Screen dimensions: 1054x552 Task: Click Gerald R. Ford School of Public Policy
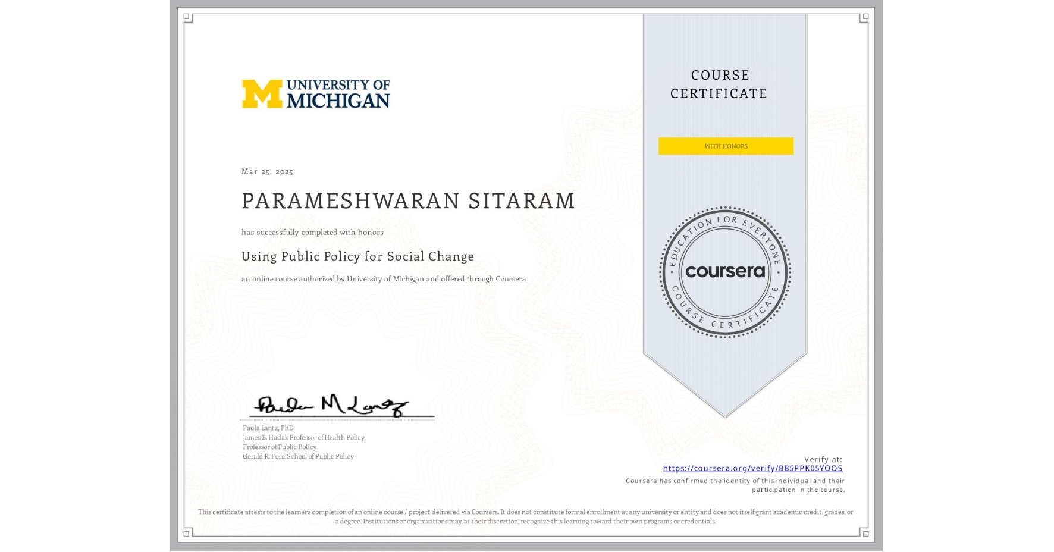pyautogui.click(x=298, y=456)
